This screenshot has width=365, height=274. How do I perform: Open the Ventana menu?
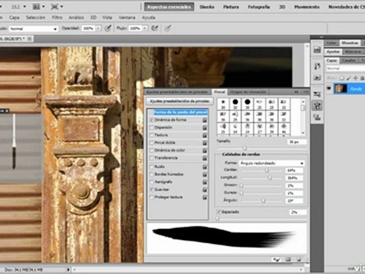pos(127,18)
